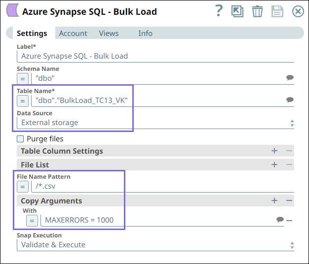Click the pop-out window icon in header
Screen dimensions: 309x264
(x=237, y=11)
